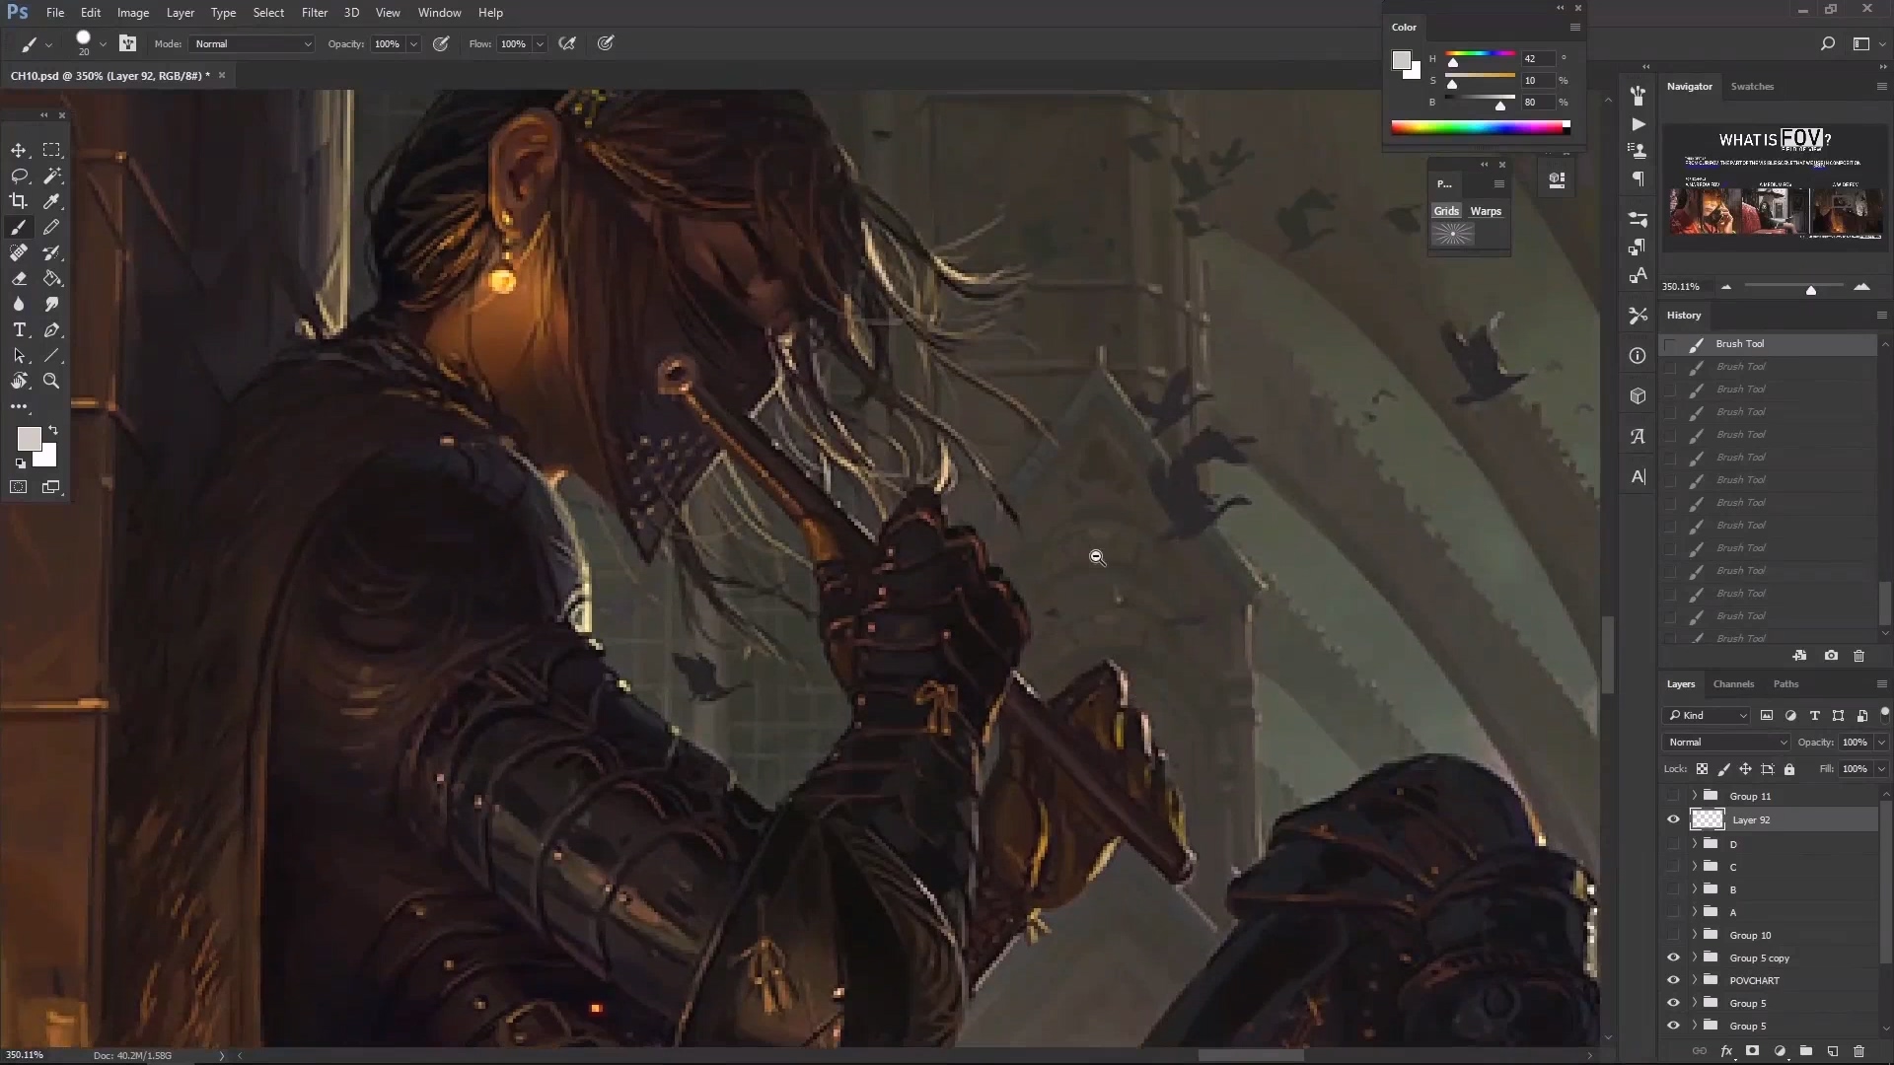Create a new group folder

(1805, 1051)
